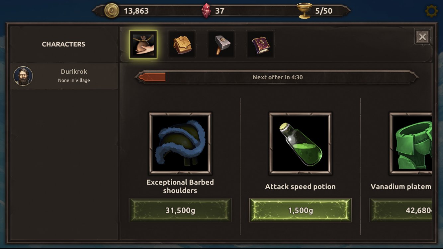Viewport: 443px width, 249px height.
Task: Click Durikrok's bearded portrait
Action: click(23, 76)
